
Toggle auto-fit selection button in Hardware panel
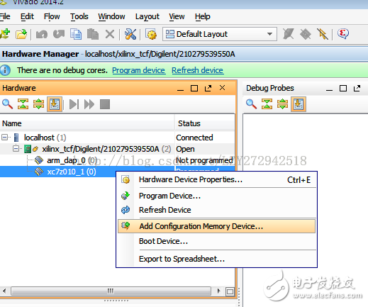55,104
